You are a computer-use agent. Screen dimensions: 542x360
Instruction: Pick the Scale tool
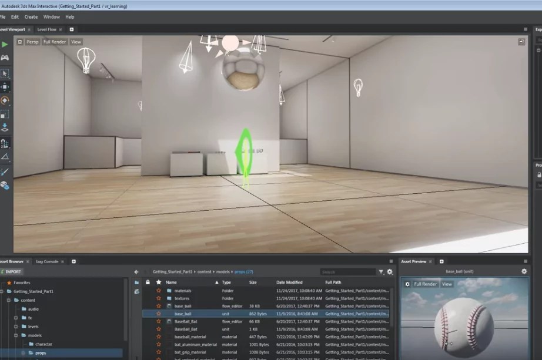[5, 114]
